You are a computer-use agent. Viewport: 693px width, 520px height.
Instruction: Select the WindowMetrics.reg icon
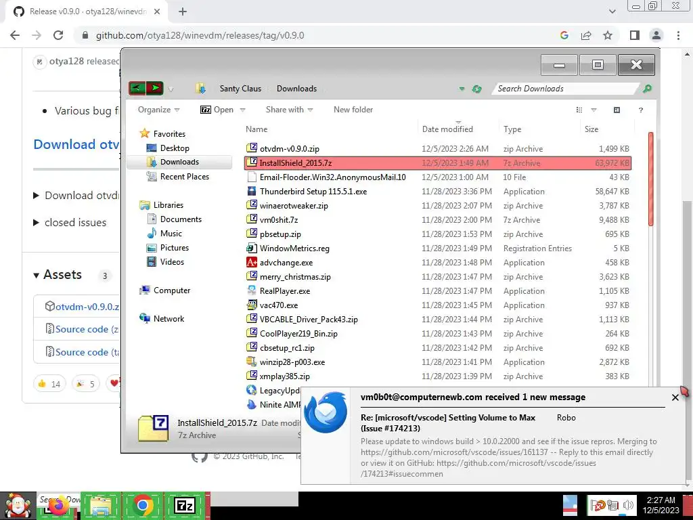(252, 248)
